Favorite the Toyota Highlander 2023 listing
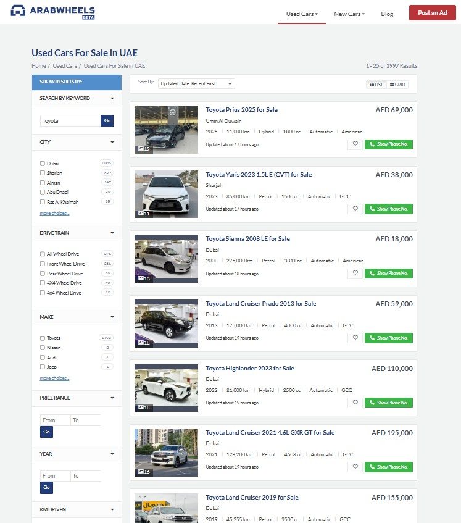 pyautogui.click(x=355, y=403)
